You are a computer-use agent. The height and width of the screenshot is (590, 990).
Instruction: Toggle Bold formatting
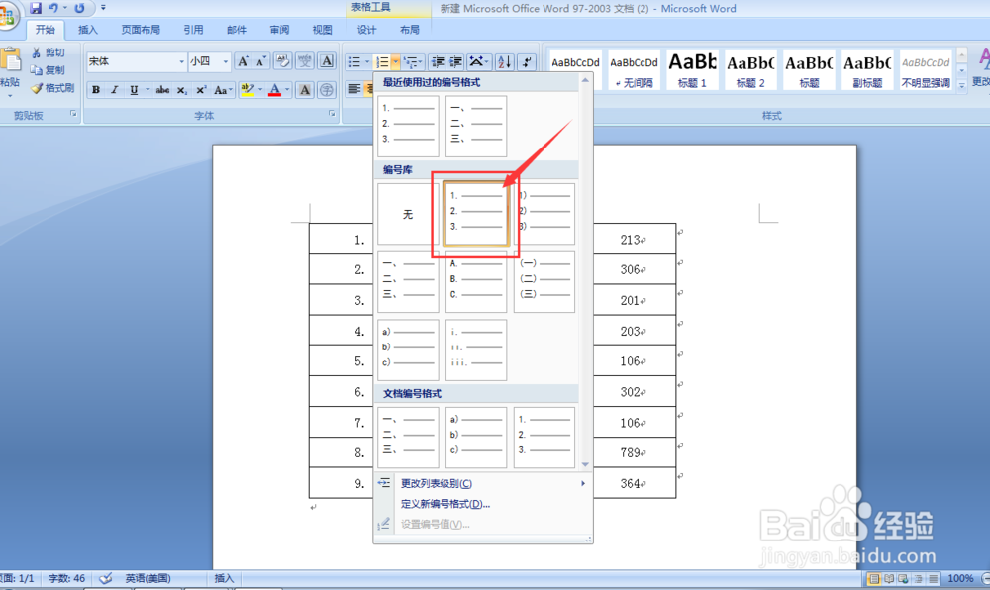pyautogui.click(x=95, y=90)
